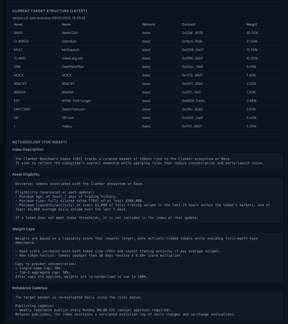
Task: Click the DRB asset cell
Action: [17, 67]
